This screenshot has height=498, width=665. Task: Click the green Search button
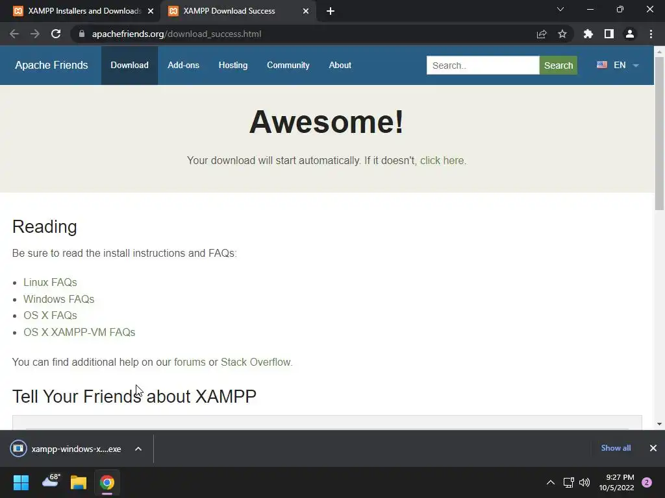(558, 65)
